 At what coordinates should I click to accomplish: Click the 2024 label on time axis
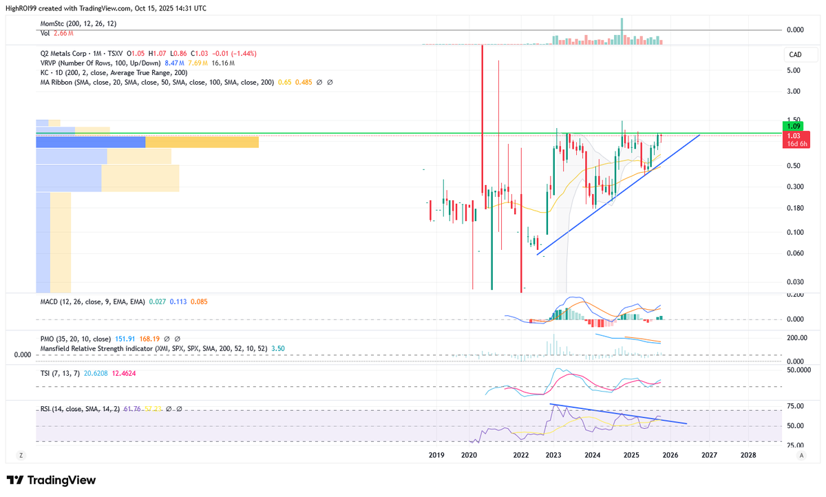(x=593, y=455)
